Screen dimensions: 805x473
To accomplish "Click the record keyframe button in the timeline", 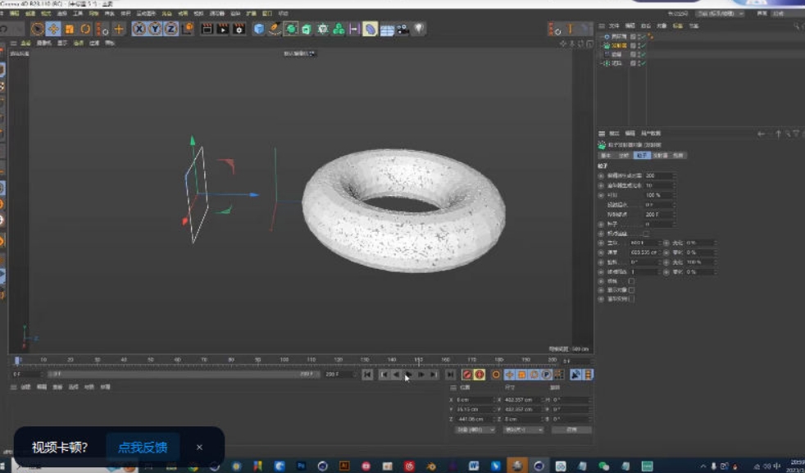I will (466, 375).
